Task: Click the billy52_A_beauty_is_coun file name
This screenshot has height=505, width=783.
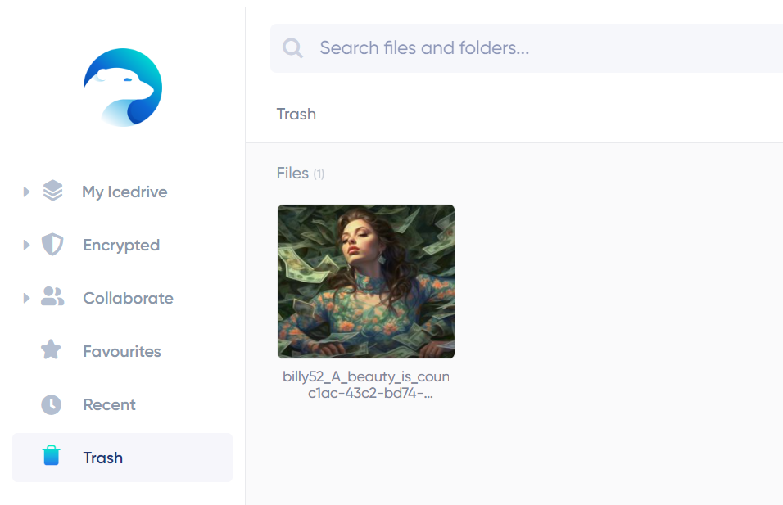Action: [366, 385]
